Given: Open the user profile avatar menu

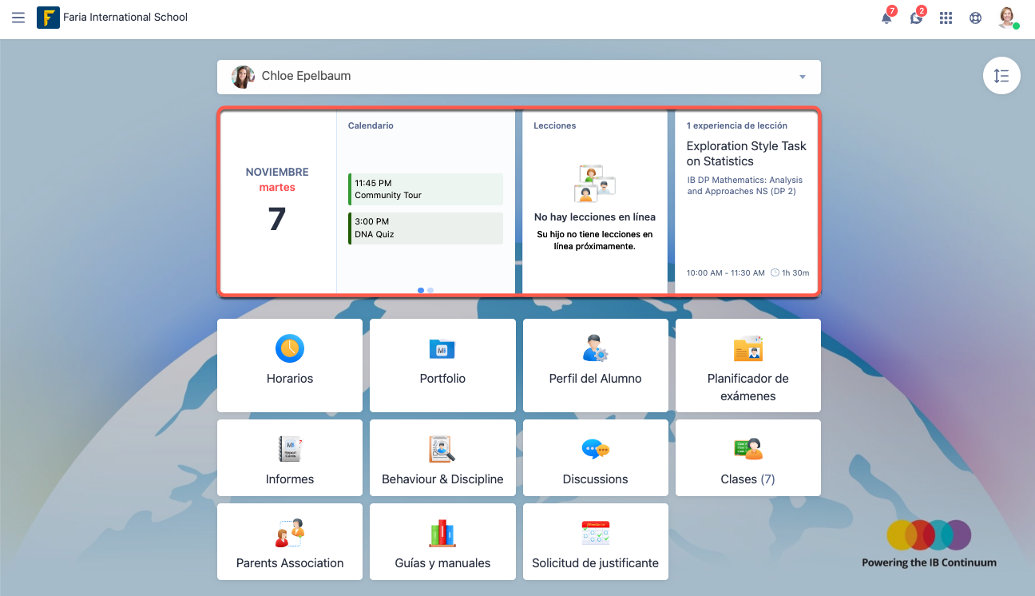Looking at the screenshot, I should point(1007,18).
